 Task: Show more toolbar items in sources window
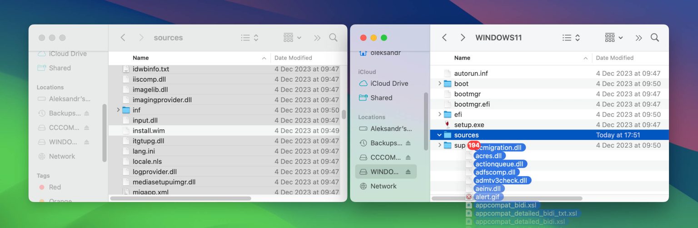pos(317,38)
